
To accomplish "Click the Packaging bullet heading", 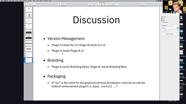I will click(56, 76).
